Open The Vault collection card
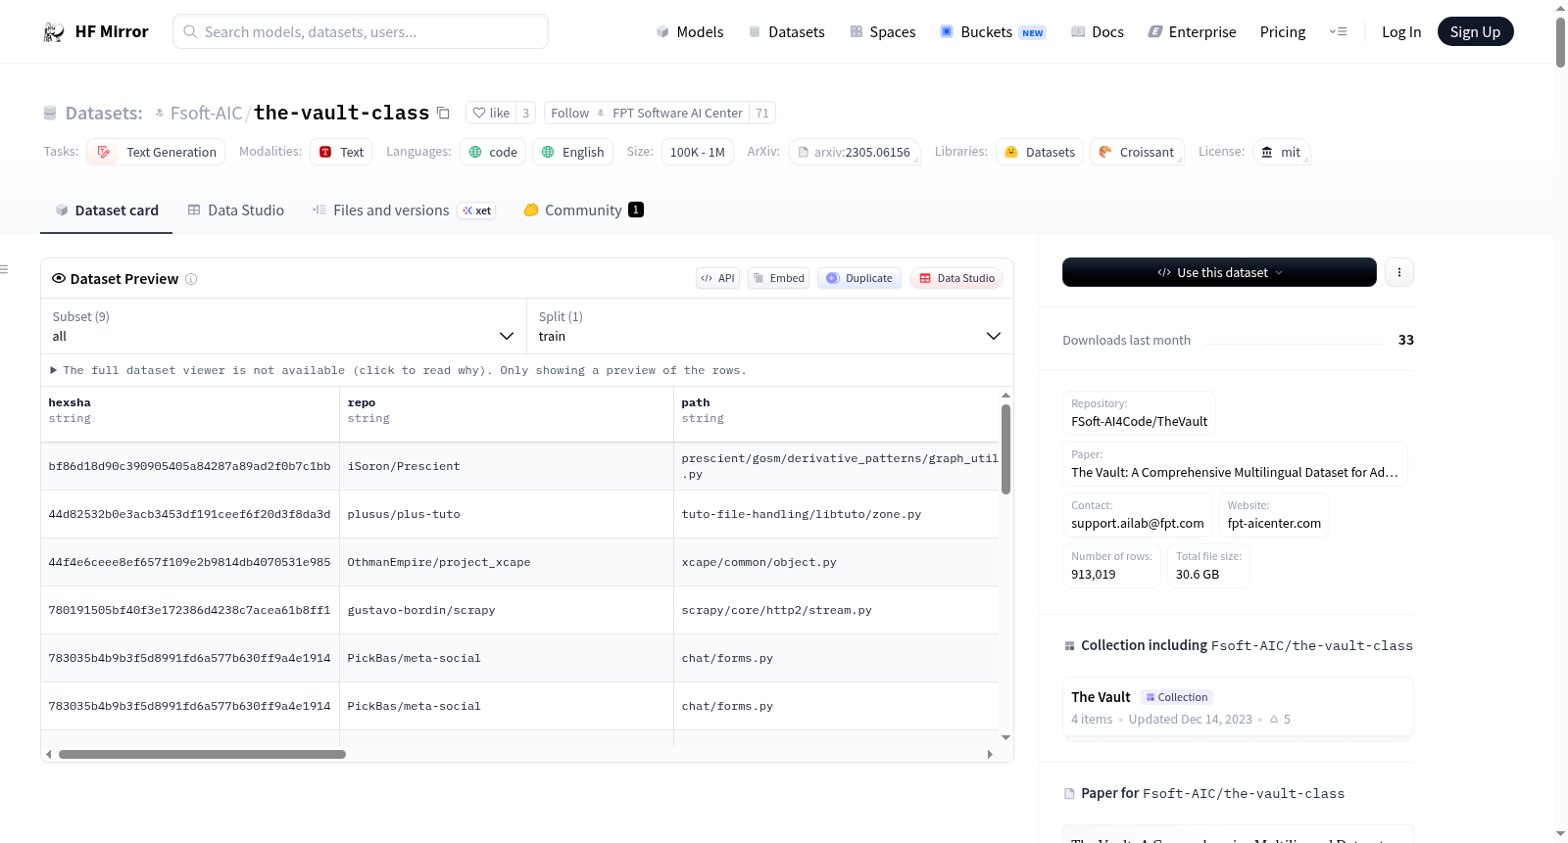The height and width of the screenshot is (843, 1568). click(x=1238, y=707)
